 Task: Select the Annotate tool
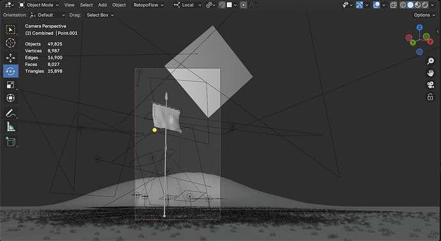coord(11,113)
